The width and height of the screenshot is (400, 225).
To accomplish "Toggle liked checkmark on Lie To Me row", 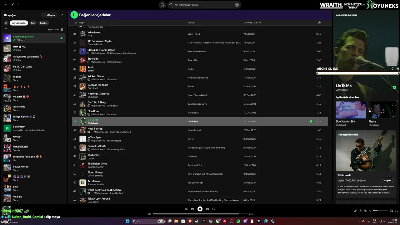I will pyautogui.click(x=311, y=121).
